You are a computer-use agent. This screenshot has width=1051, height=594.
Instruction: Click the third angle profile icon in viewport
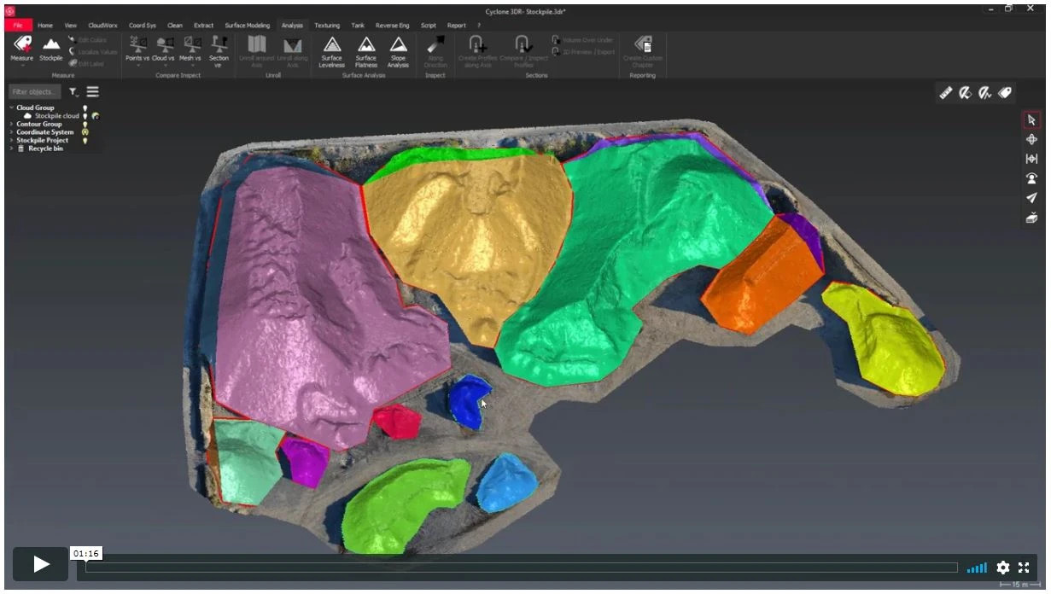pos(985,93)
